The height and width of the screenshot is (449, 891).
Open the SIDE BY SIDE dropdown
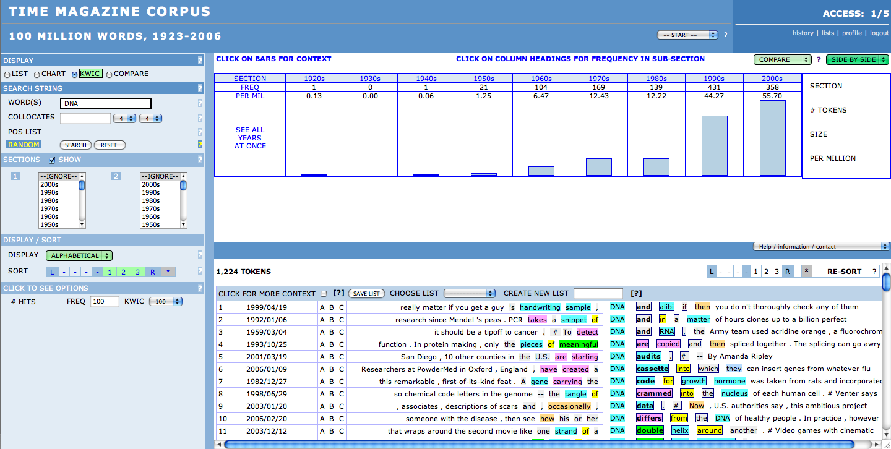point(857,60)
